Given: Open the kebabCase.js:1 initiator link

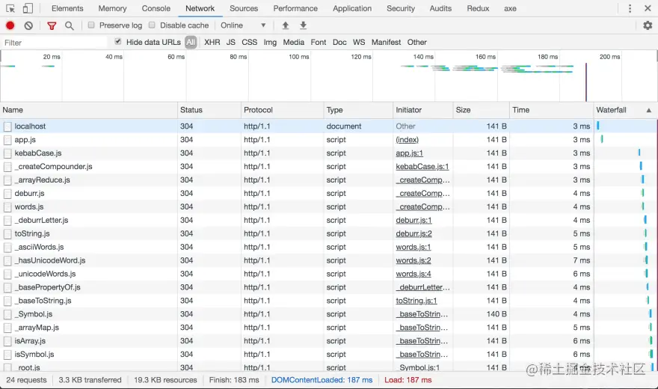Looking at the screenshot, I should pyautogui.click(x=422, y=167).
